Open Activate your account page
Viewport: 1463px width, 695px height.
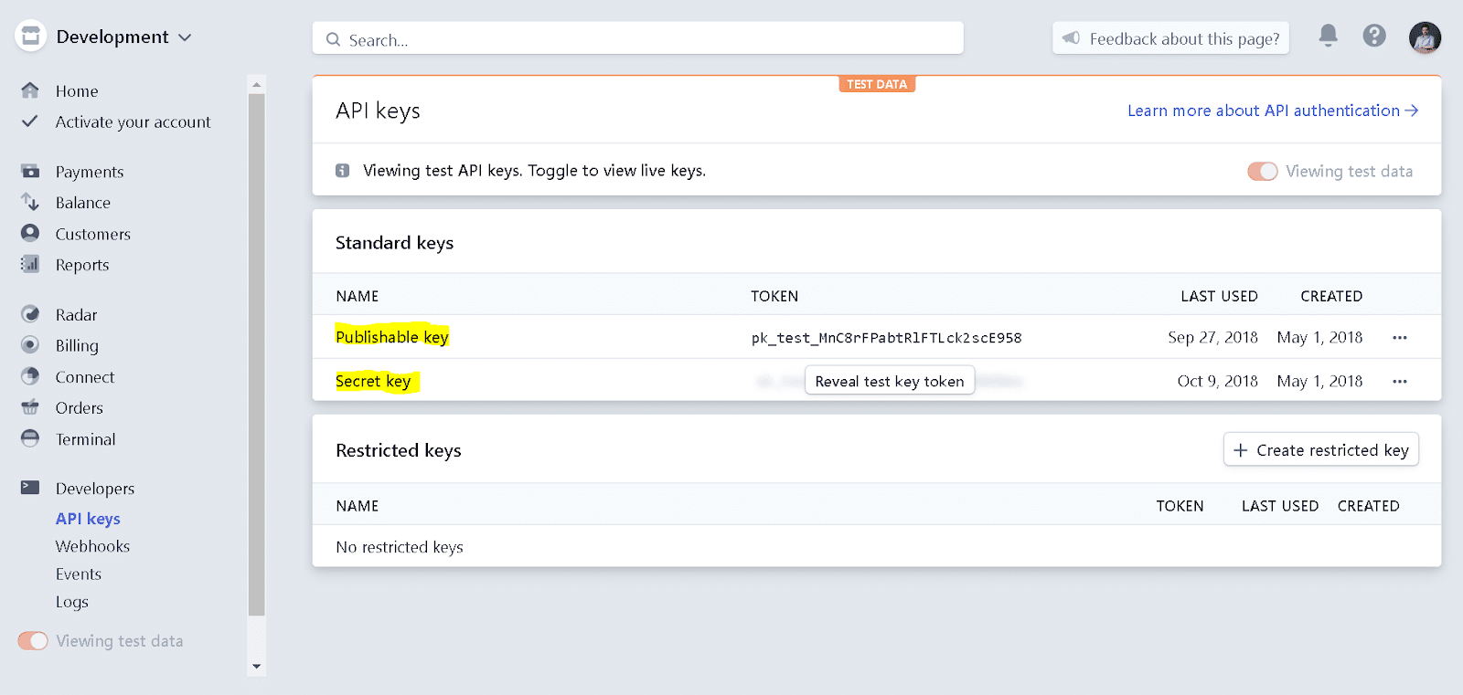[133, 122]
